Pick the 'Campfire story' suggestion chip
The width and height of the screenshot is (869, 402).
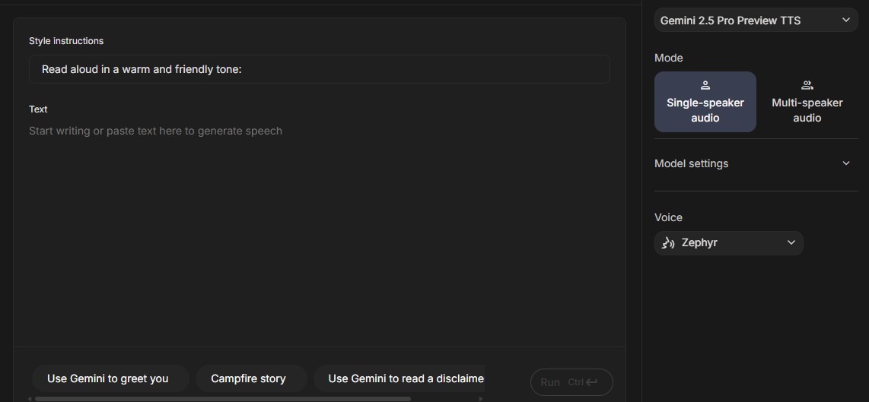pyautogui.click(x=248, y=378)
